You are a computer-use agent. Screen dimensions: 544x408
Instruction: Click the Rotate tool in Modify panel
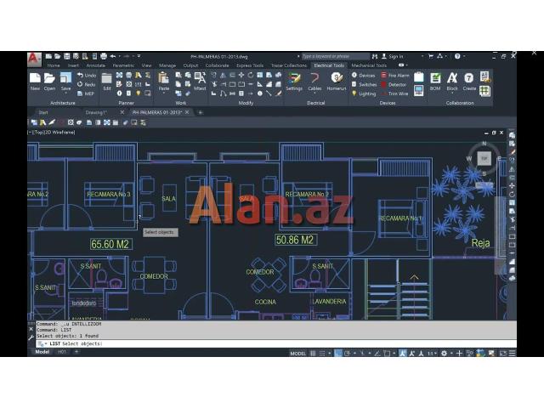pos(251,75)
